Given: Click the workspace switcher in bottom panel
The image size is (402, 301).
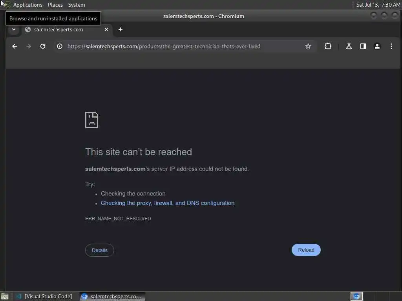Looking at the screenshot, I should tap(356, 296).
